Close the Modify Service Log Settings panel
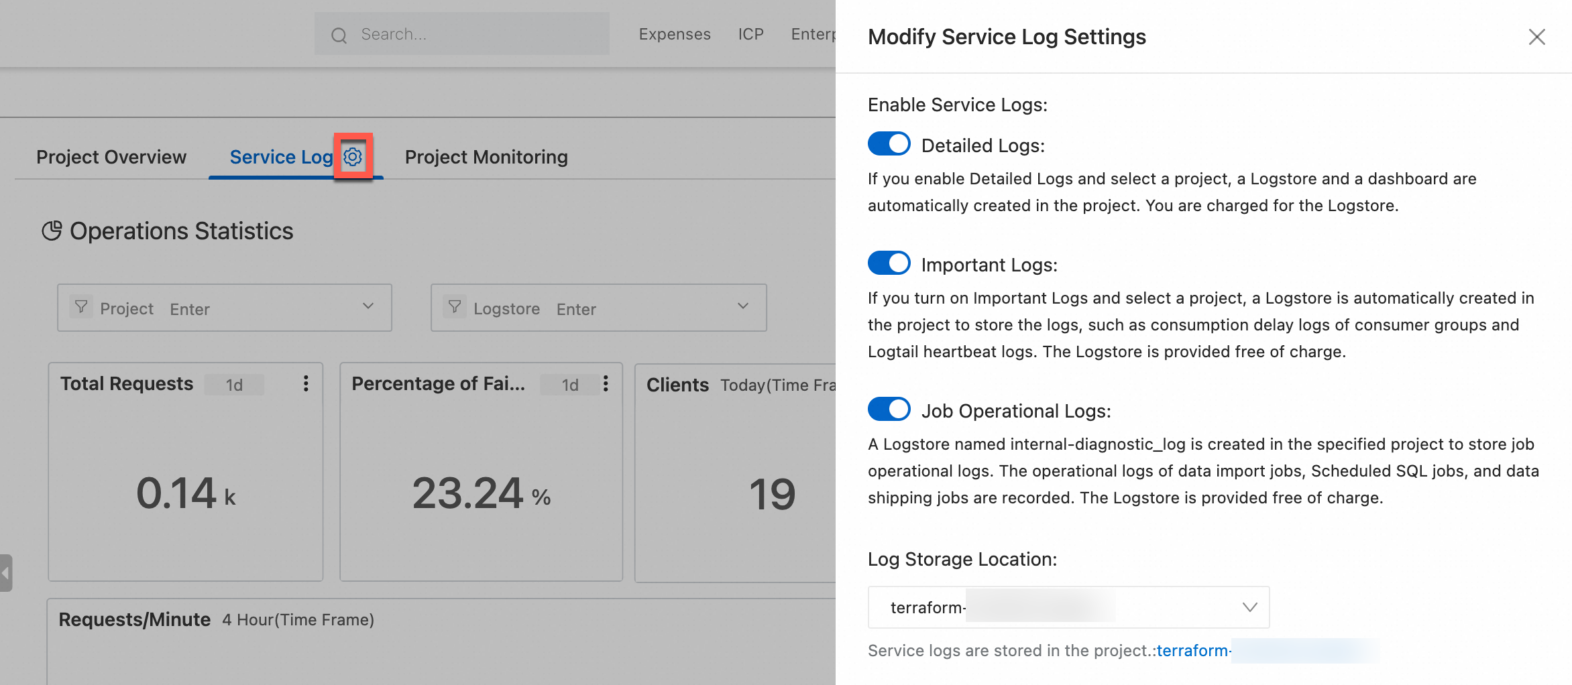 point(1536,37)
